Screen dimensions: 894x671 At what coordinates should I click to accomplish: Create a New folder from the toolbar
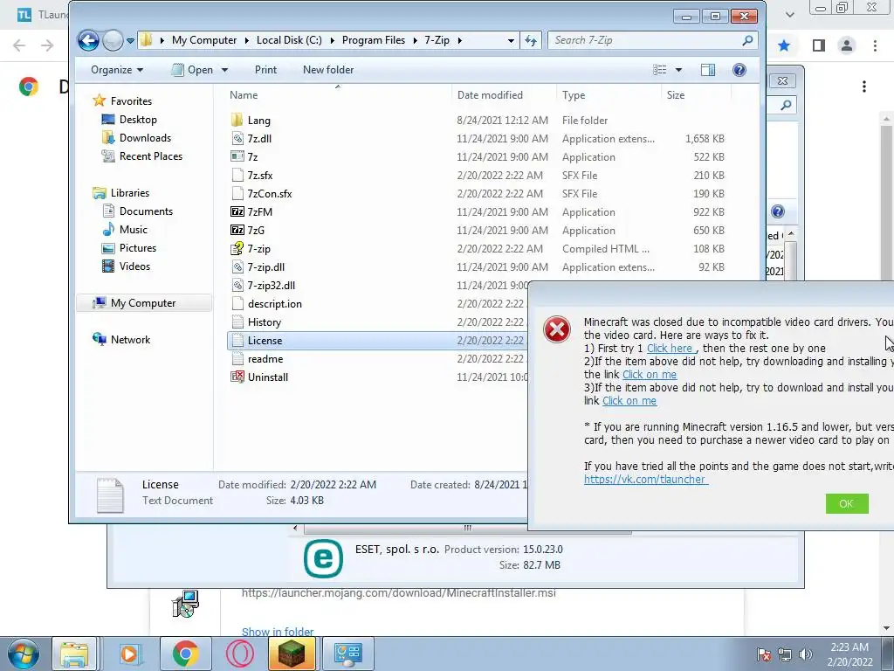(x=328, y=70)
